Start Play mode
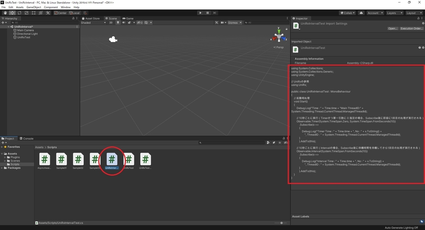 tap(200, 13)
